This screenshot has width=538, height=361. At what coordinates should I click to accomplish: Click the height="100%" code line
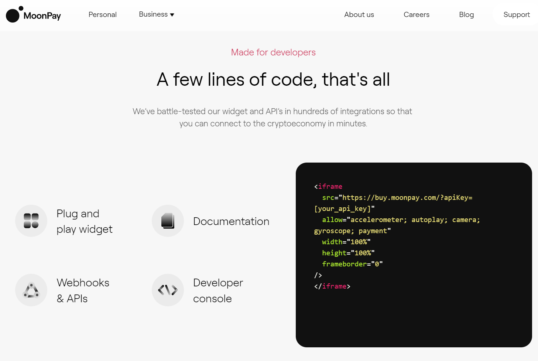(348, 253)
